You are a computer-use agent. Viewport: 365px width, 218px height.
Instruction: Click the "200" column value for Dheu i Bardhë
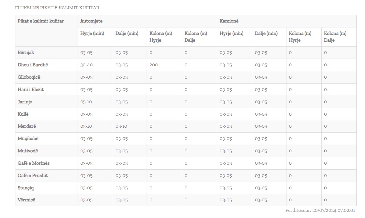[154, 65]
